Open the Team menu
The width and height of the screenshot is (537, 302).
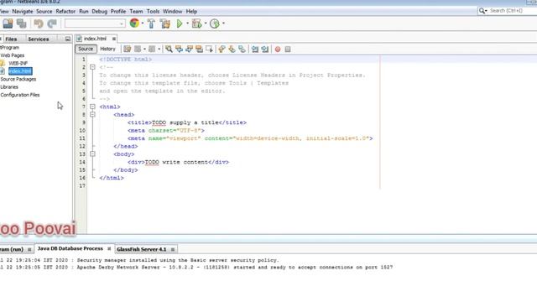[x=136, y=11]
